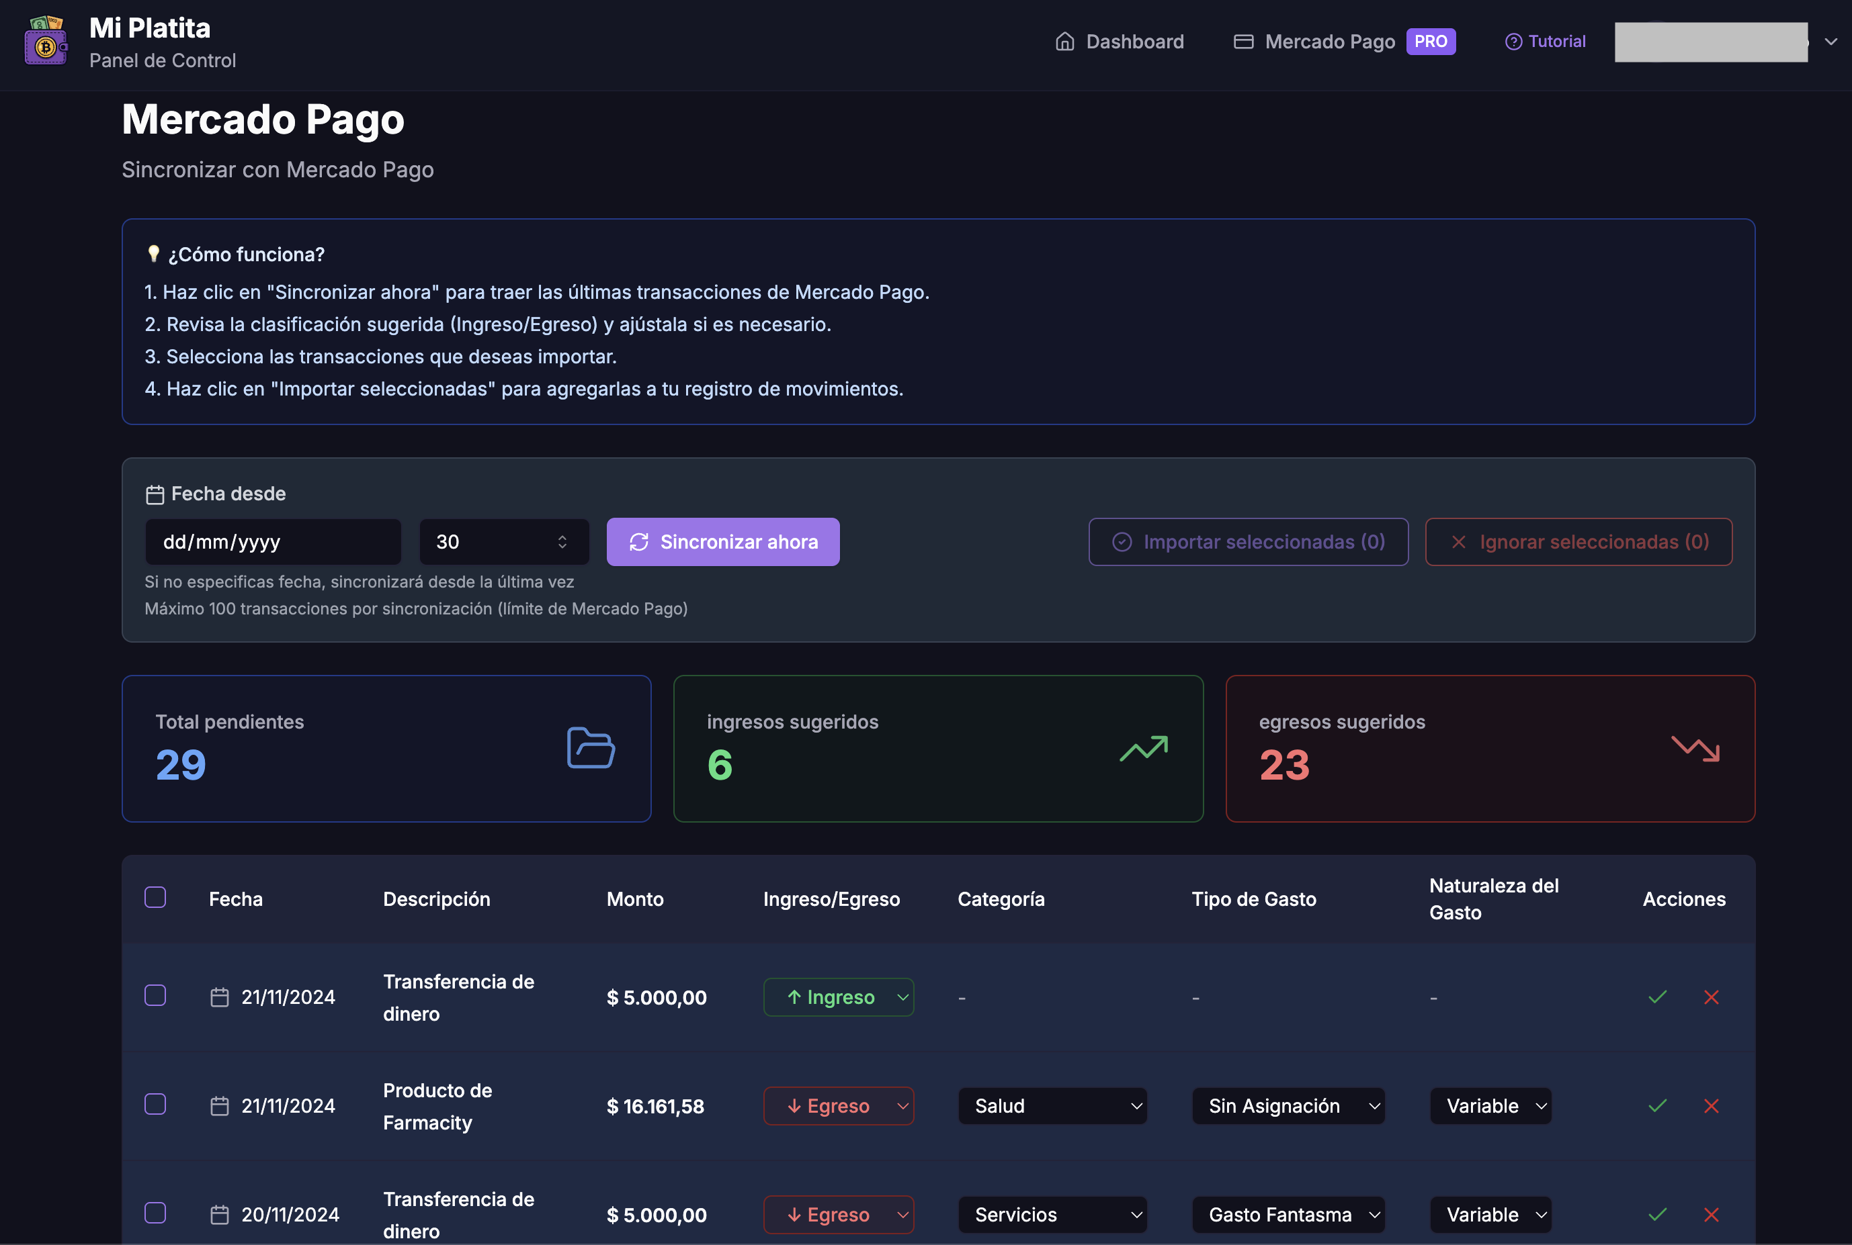Open the Tutorial link
This screenshot has height=1245, width=1852.
tap(1546, 41)
